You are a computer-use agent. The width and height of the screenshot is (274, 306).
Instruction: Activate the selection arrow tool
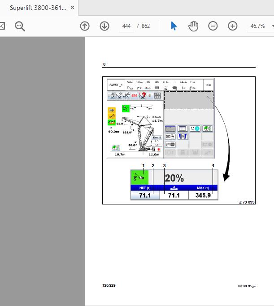[x=174, y=26]
